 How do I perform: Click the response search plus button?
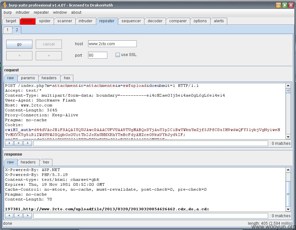[x=9, y=216]
